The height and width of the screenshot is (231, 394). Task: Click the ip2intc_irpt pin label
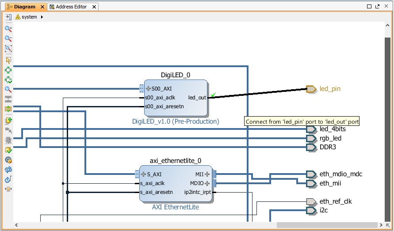tap(198, 192)
